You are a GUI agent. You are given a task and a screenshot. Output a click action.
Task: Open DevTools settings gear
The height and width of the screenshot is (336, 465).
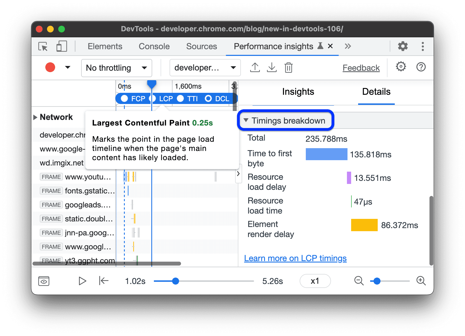coord(403,46)
